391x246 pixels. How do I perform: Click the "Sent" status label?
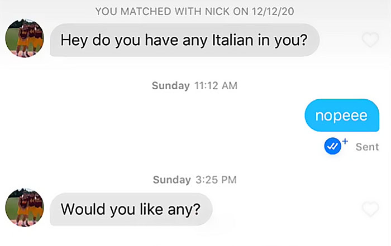coord(367,147)
